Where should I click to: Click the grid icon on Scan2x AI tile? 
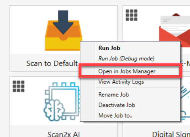click(19, 86)
